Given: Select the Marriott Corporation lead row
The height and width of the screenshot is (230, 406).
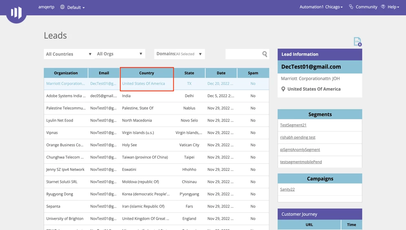Looking at the screenshot, I should [156, 84].
